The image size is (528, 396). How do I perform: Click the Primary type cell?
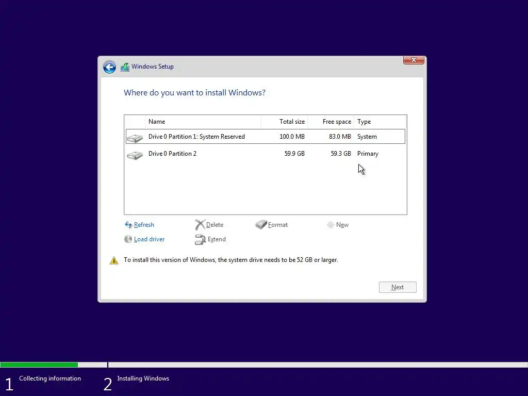click(368, 154)
